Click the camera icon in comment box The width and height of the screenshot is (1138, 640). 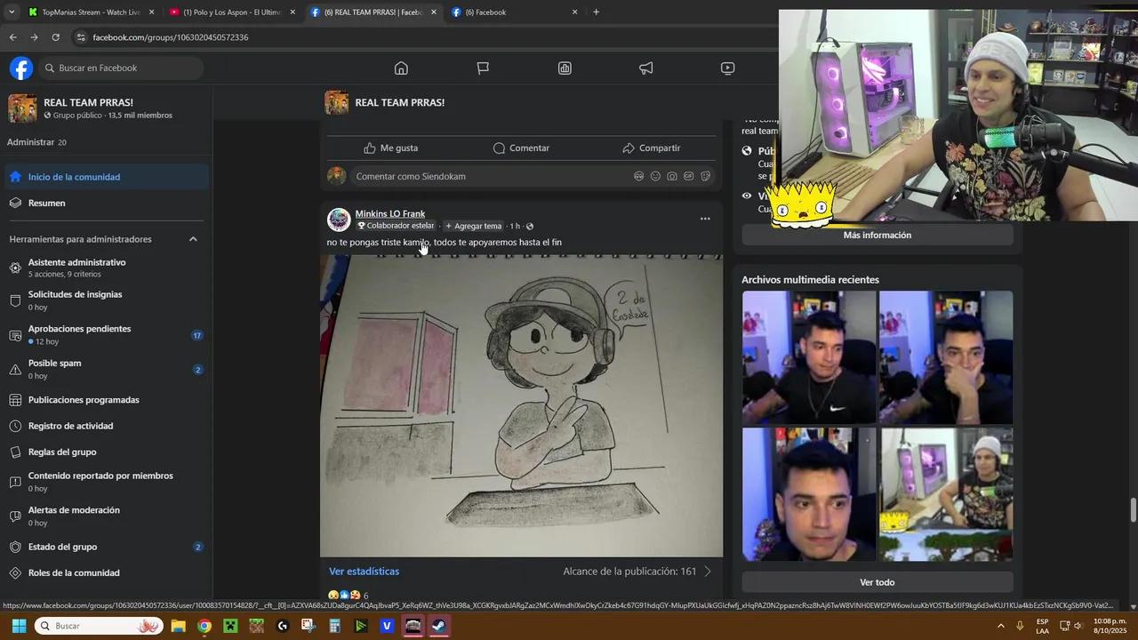pos(672,176)
